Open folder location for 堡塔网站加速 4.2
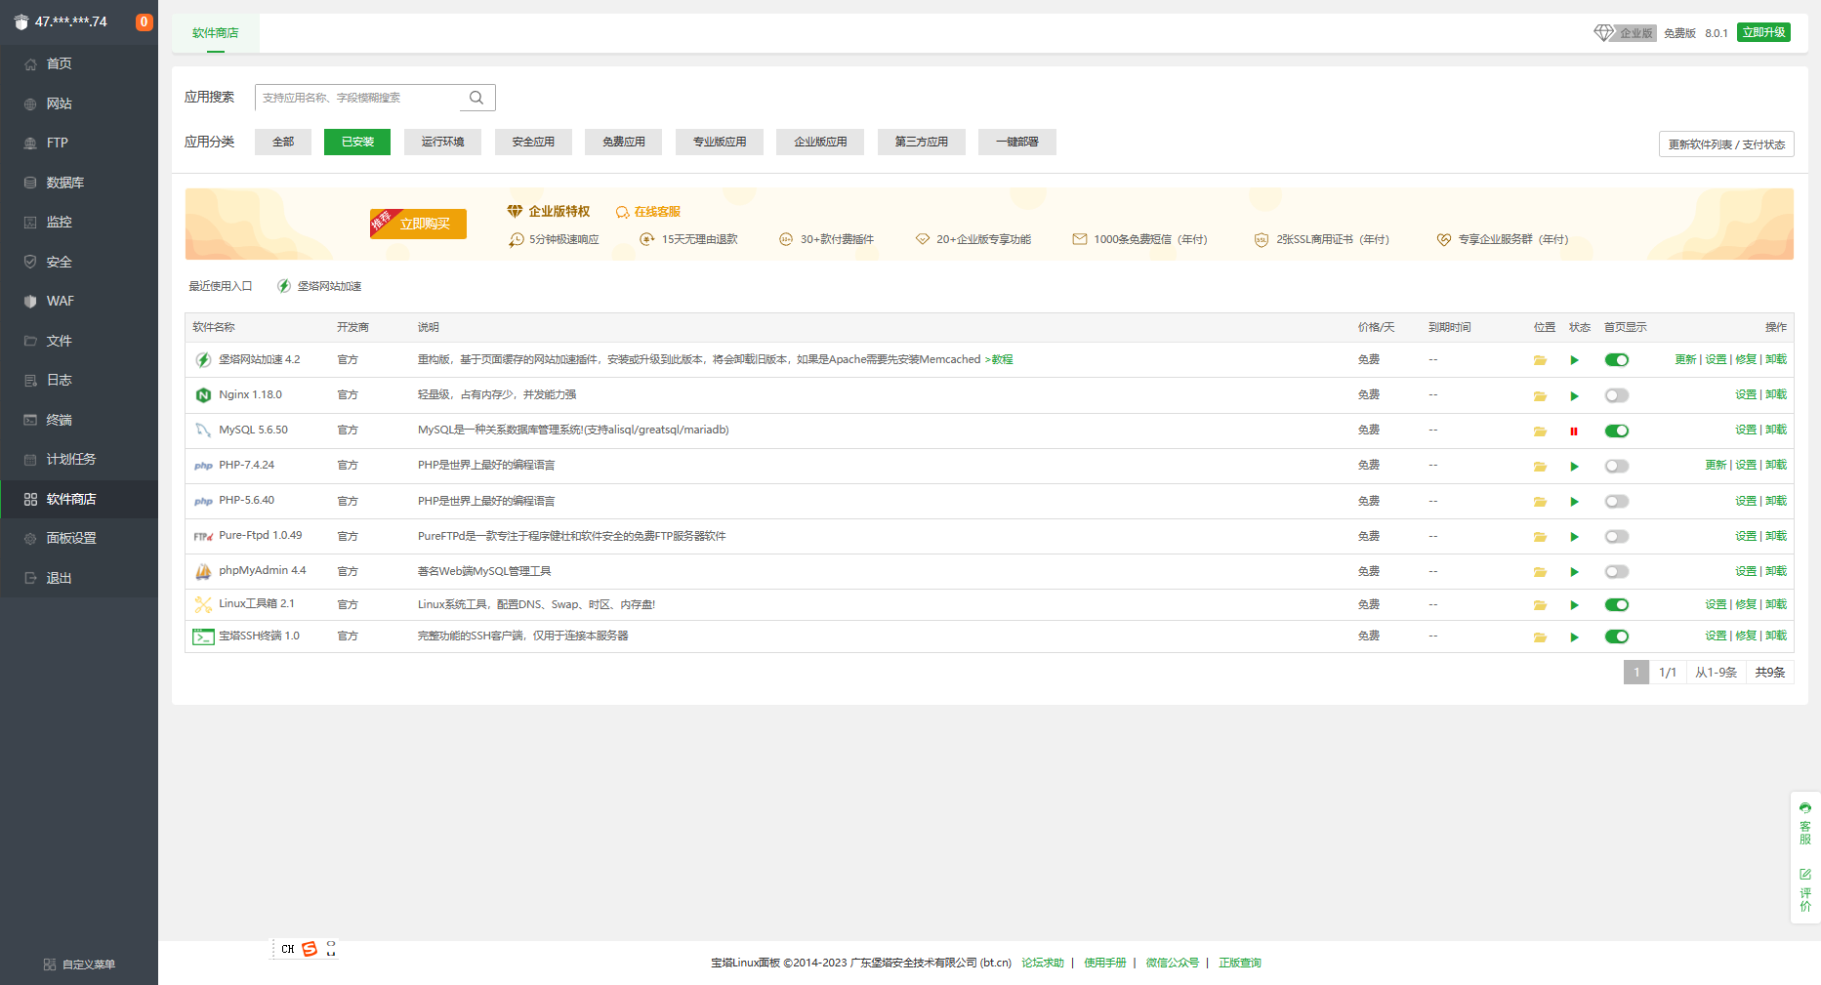 1540,360
